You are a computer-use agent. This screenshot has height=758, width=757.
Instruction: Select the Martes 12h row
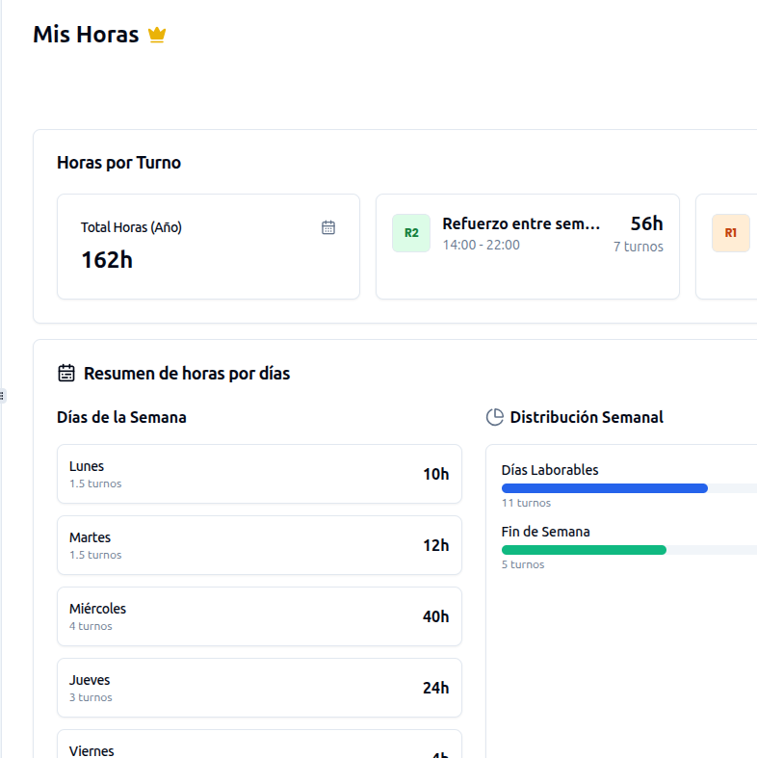tap(259, 545)
